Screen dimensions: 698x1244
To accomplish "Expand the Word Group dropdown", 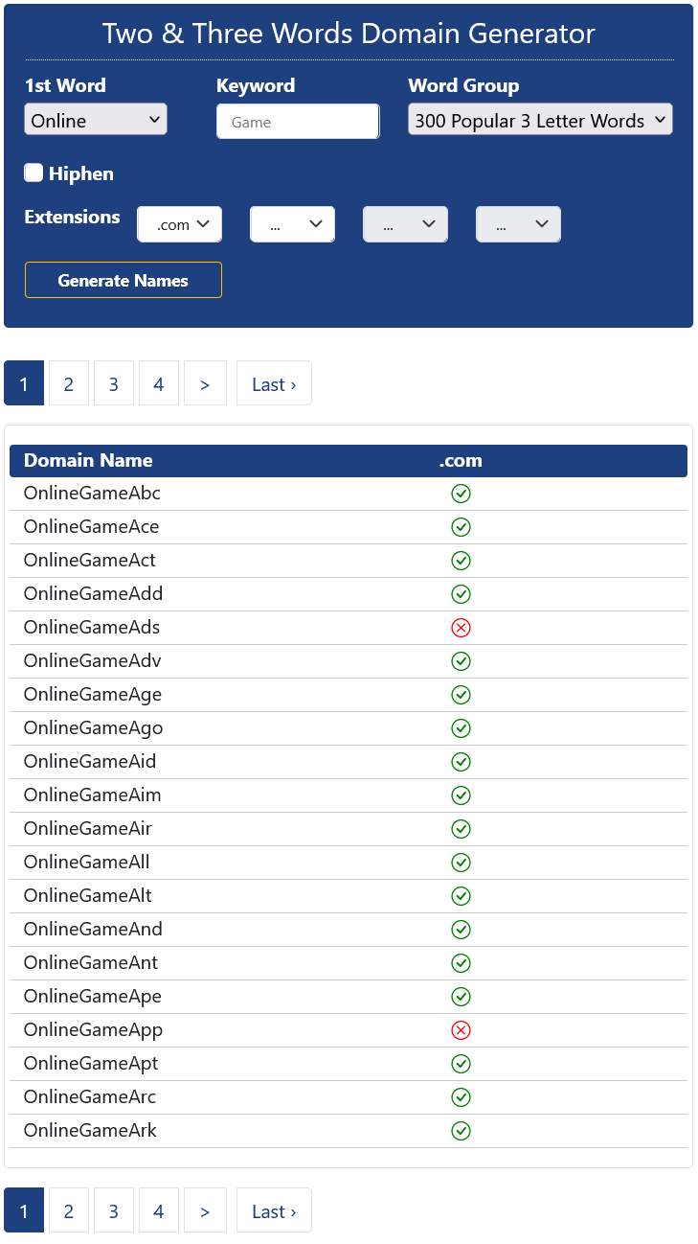I will pos(540,120).
